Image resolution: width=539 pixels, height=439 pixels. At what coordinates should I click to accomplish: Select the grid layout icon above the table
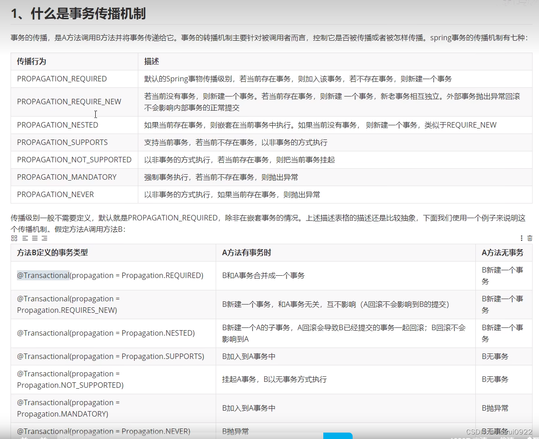[x=14, y=238]
